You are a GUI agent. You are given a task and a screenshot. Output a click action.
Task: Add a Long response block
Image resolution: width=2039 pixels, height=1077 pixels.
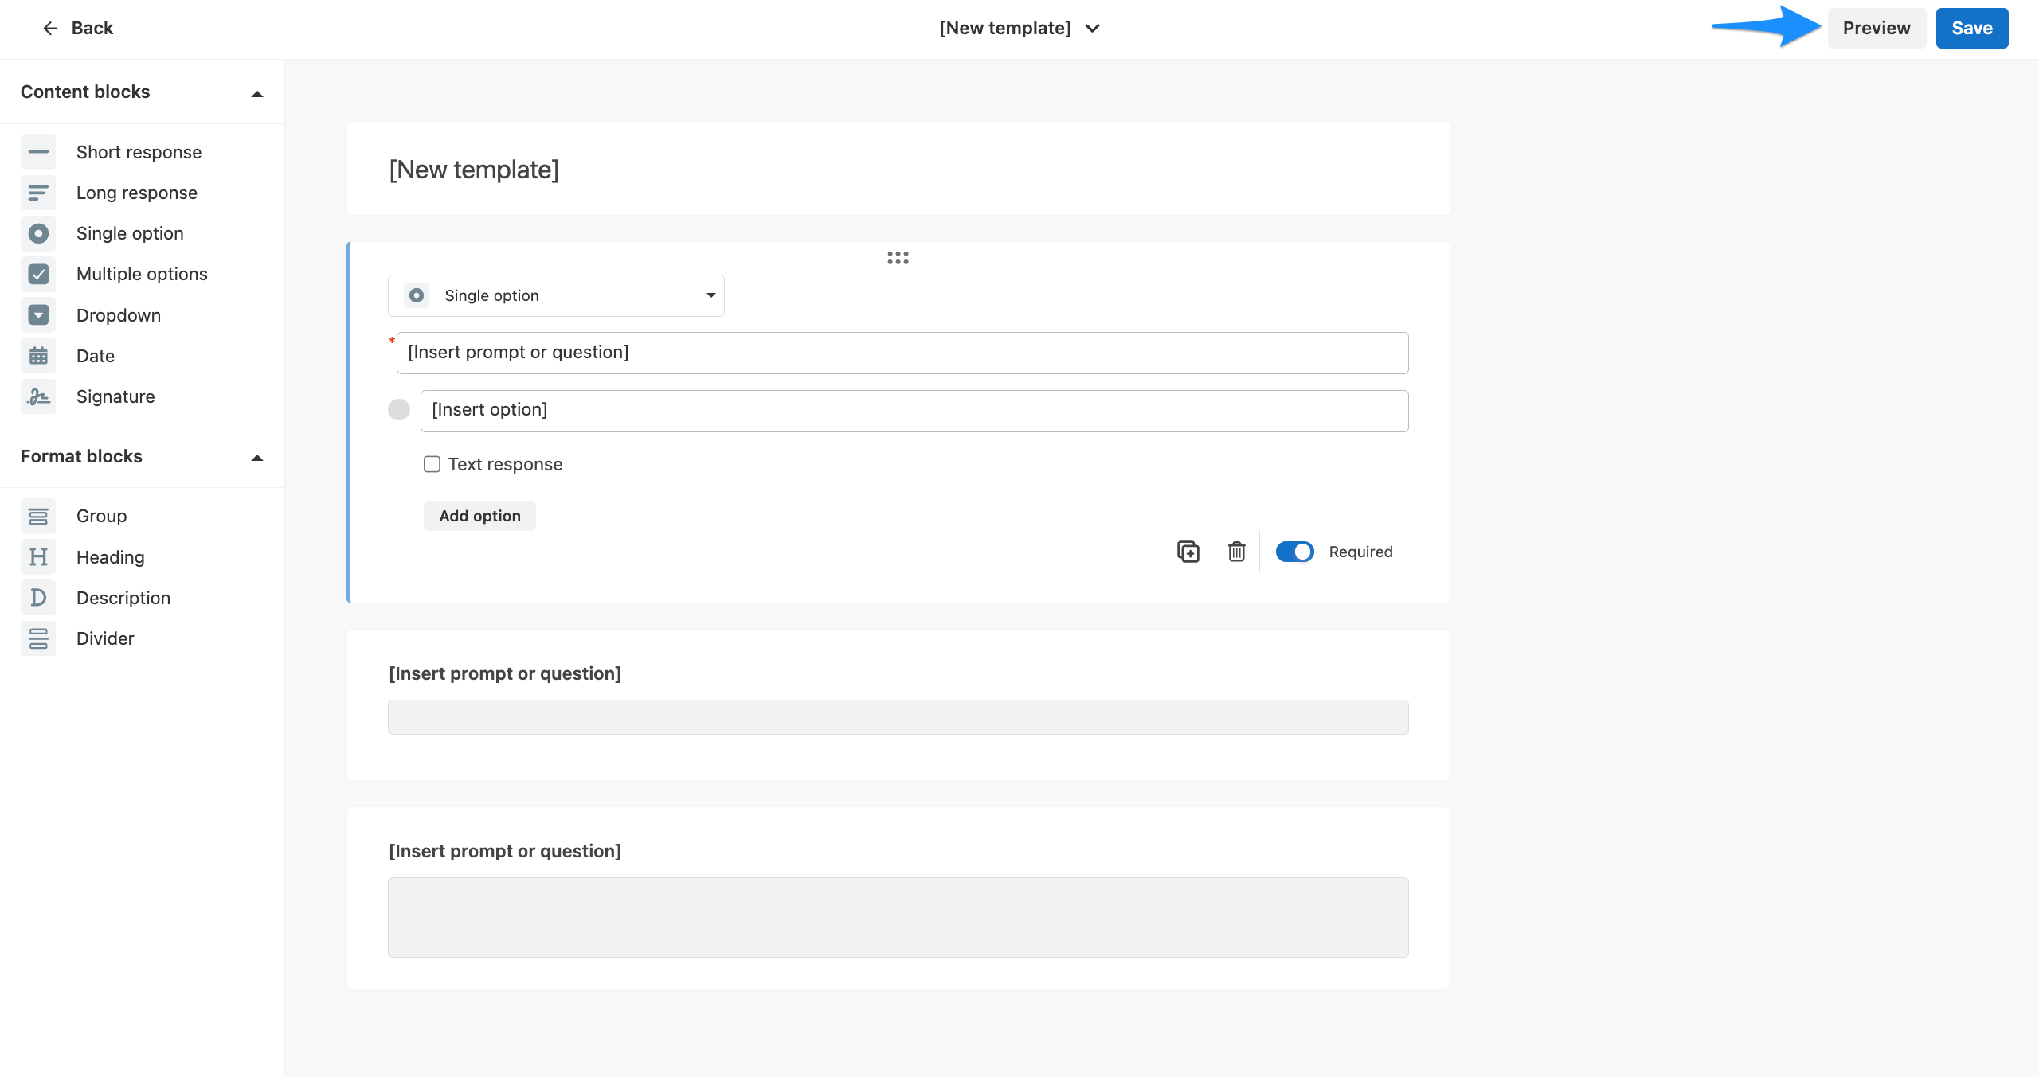tap(137, 193)
